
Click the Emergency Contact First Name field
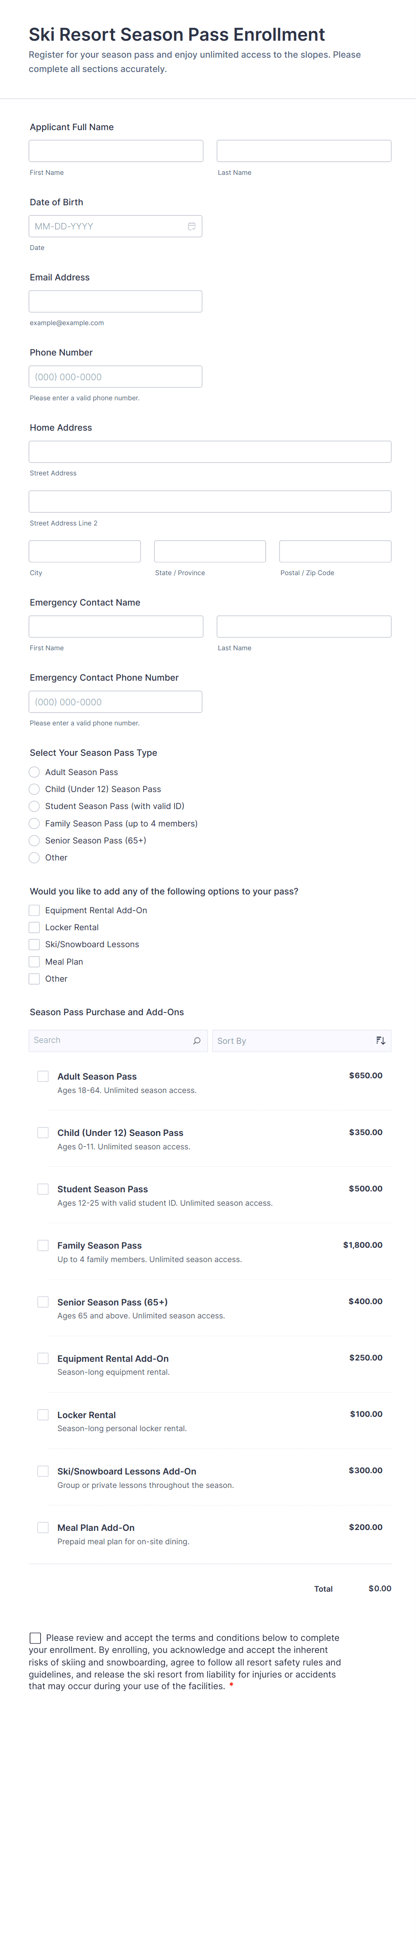pos(115,626)
